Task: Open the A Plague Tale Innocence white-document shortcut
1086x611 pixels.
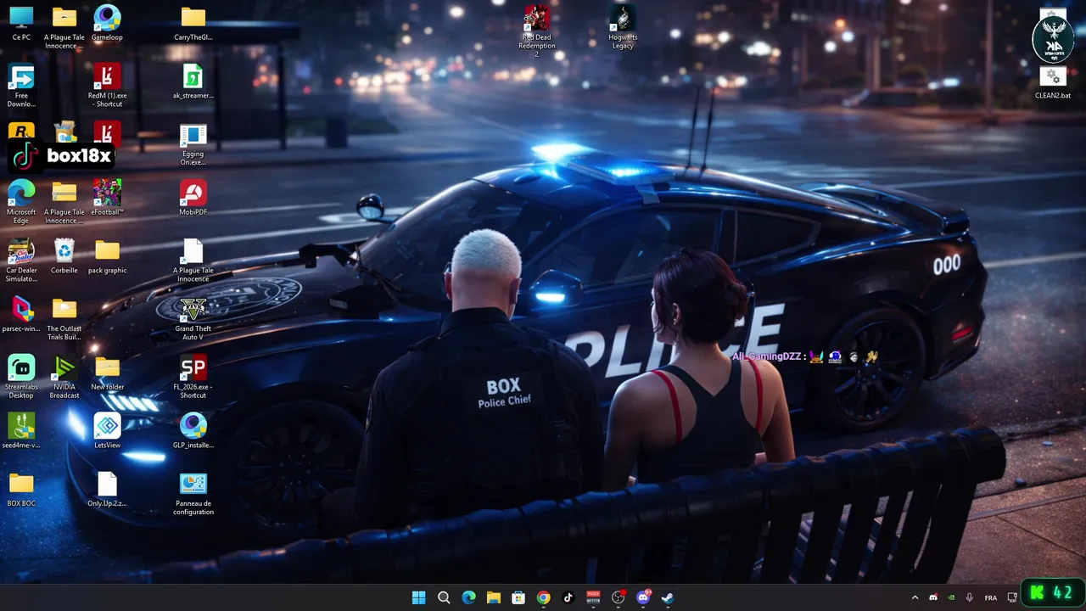Action: click(193, 261)
